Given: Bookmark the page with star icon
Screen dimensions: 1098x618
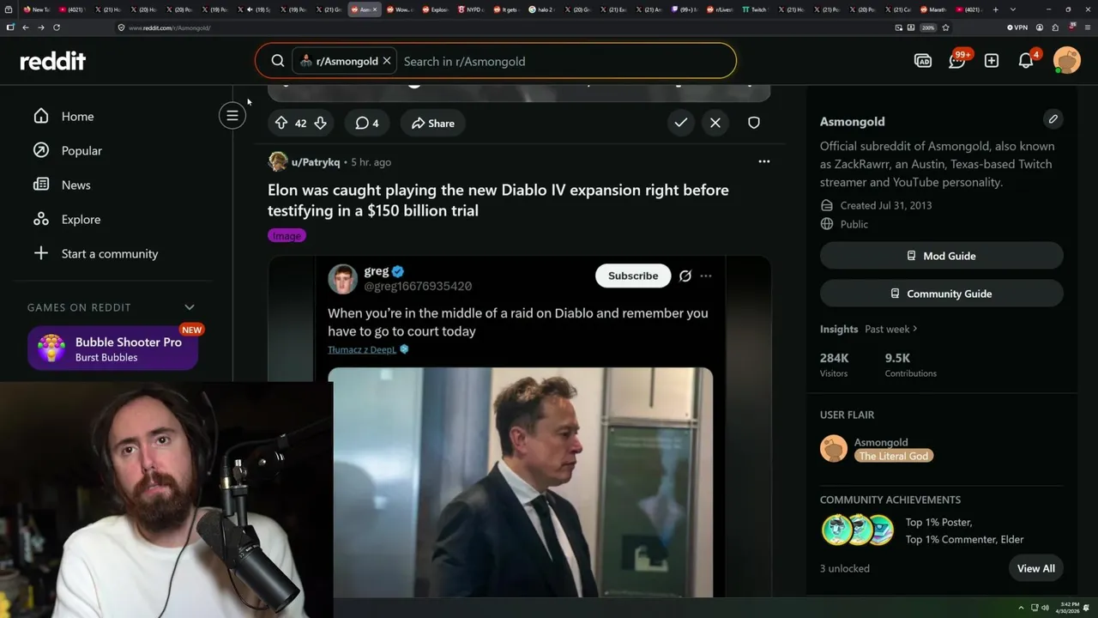Looking at the screenshot, I should click(x=946, y=27).
